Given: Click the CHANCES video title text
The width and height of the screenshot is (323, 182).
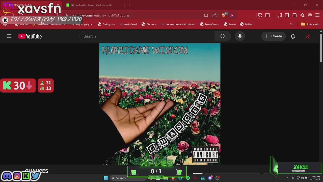Looking at the screenshot, I should coord(37,171).
